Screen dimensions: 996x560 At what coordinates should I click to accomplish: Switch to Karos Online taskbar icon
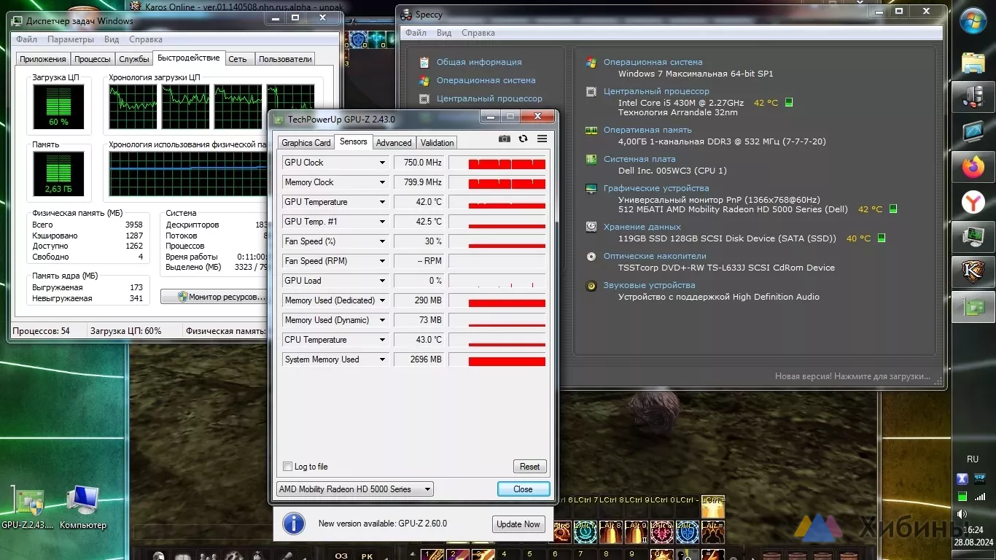(x=973, y=271)
